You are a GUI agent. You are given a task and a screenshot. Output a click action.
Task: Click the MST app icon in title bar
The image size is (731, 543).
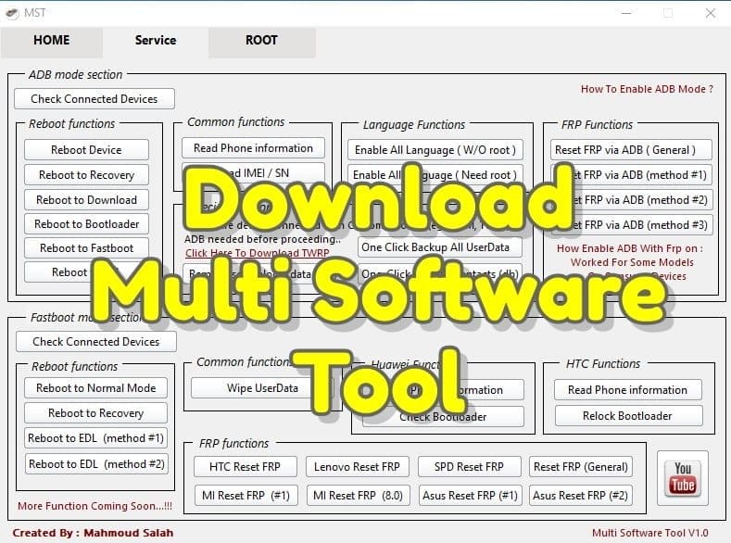coord(12,13)
